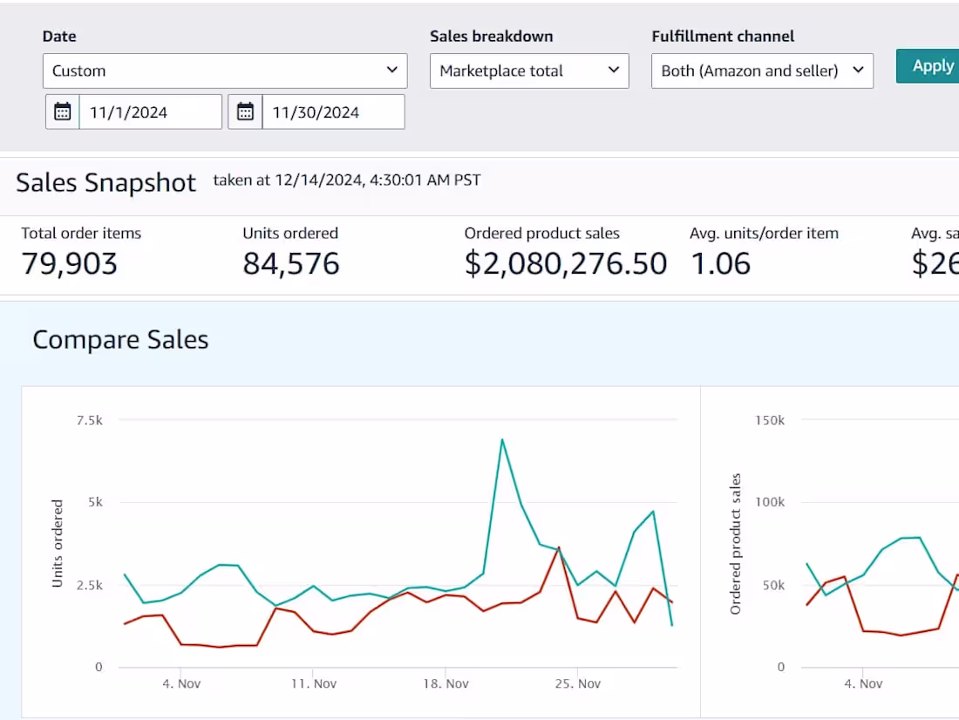This screenshot has width=959, height=720.
Task: Open the end date calendar picker
Action: [x=245, y=112]
